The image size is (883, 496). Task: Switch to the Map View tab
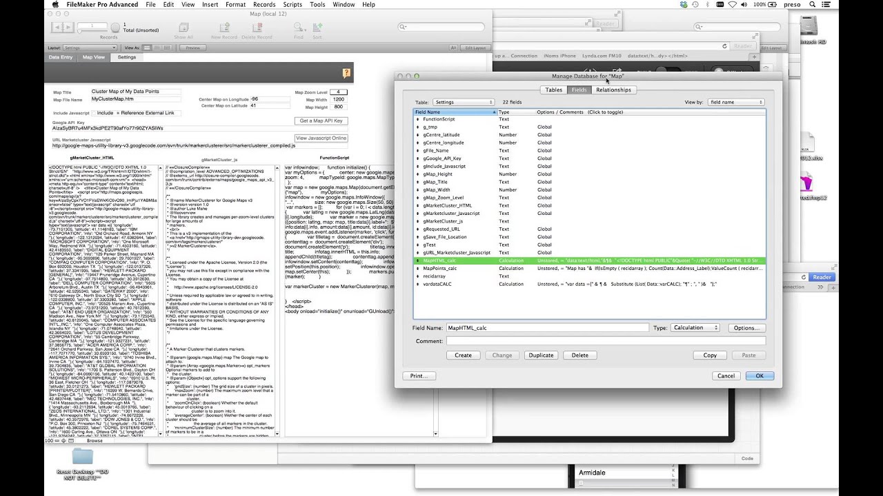coord(94,57)
